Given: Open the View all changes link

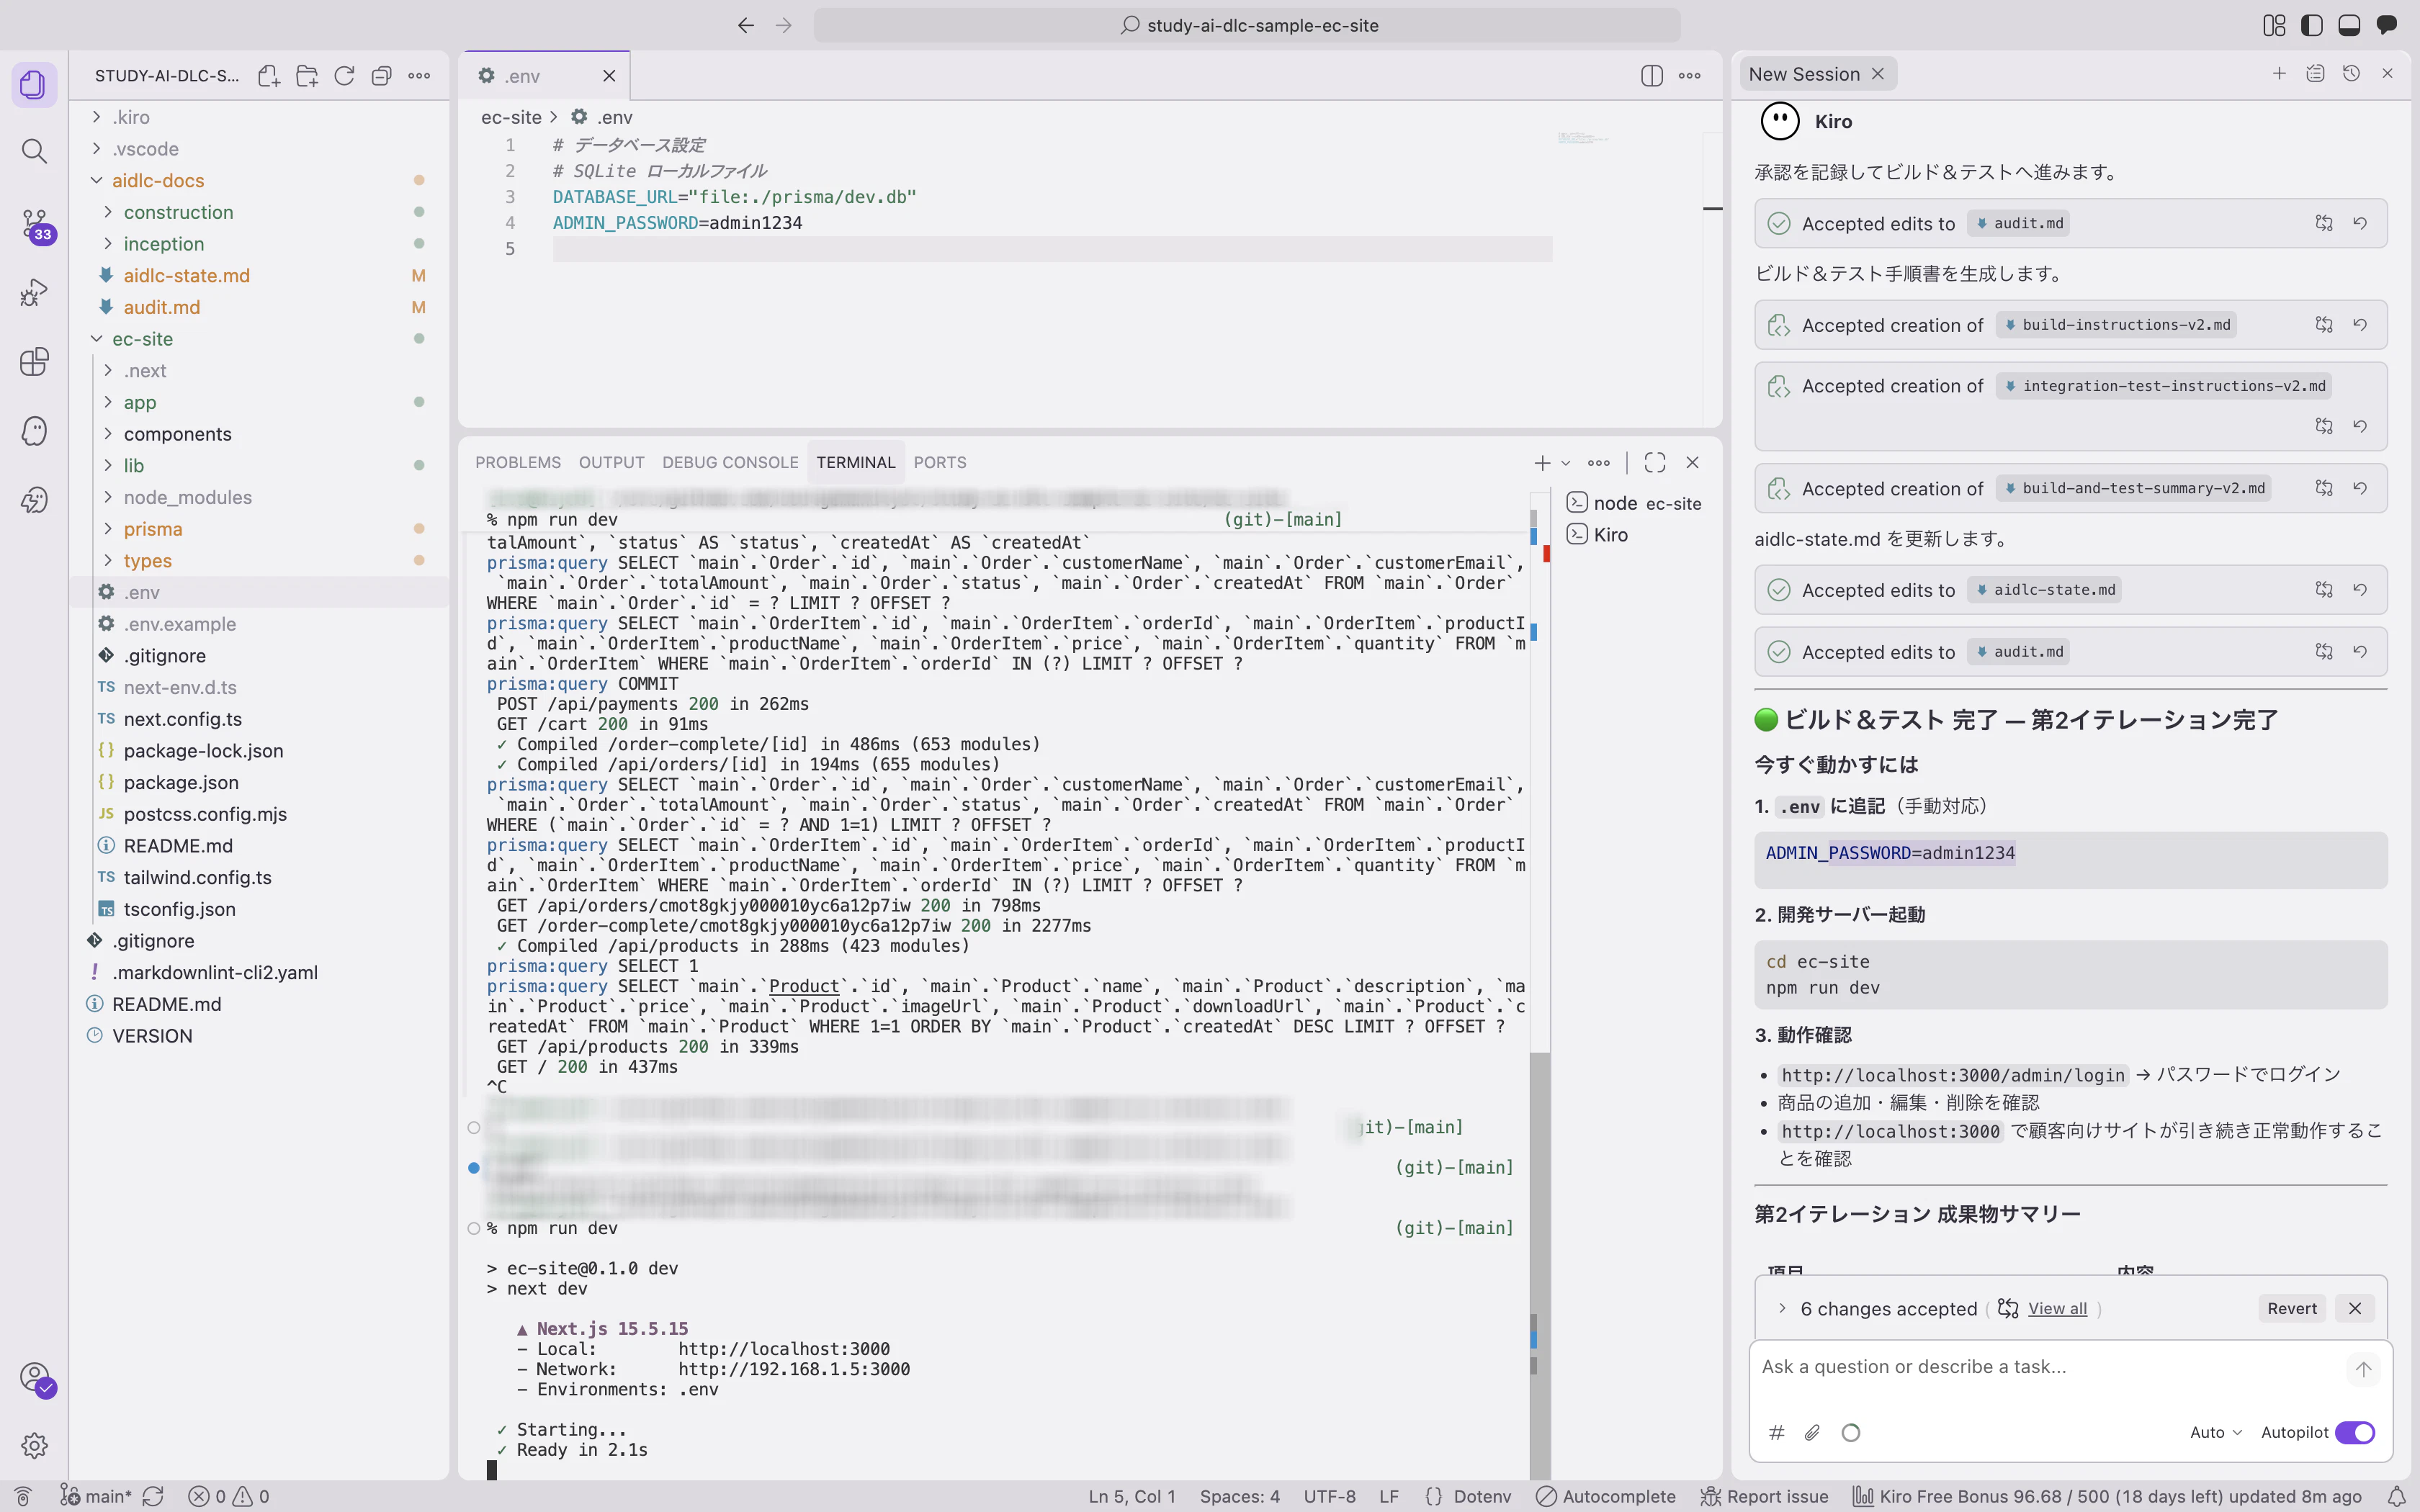Looking at the screenshot, I should tap(2057, 1308).
